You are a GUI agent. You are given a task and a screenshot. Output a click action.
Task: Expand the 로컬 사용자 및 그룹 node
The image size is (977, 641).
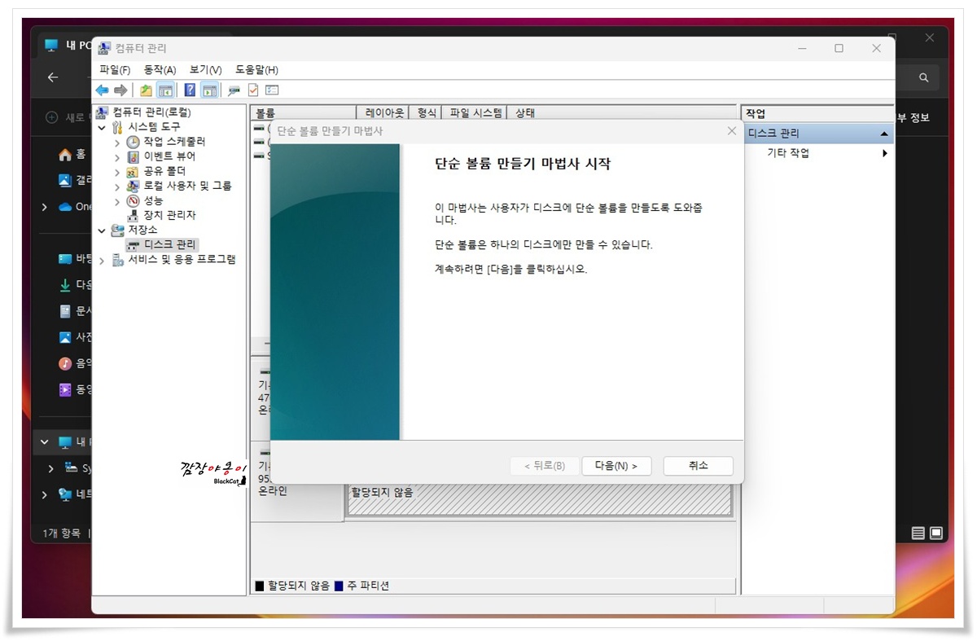point(117,187)
